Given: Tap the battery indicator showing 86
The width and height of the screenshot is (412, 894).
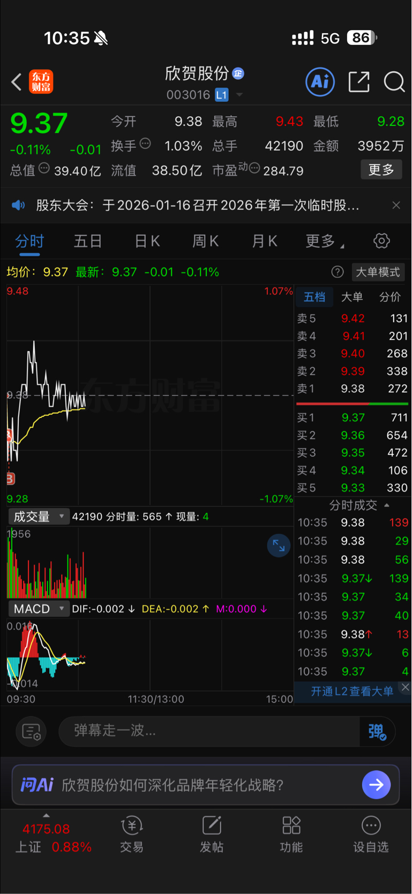Looking at the screenshot, I should [362, 38].
